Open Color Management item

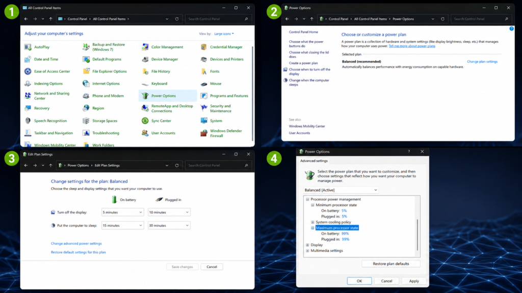click(x=163, y=47)
